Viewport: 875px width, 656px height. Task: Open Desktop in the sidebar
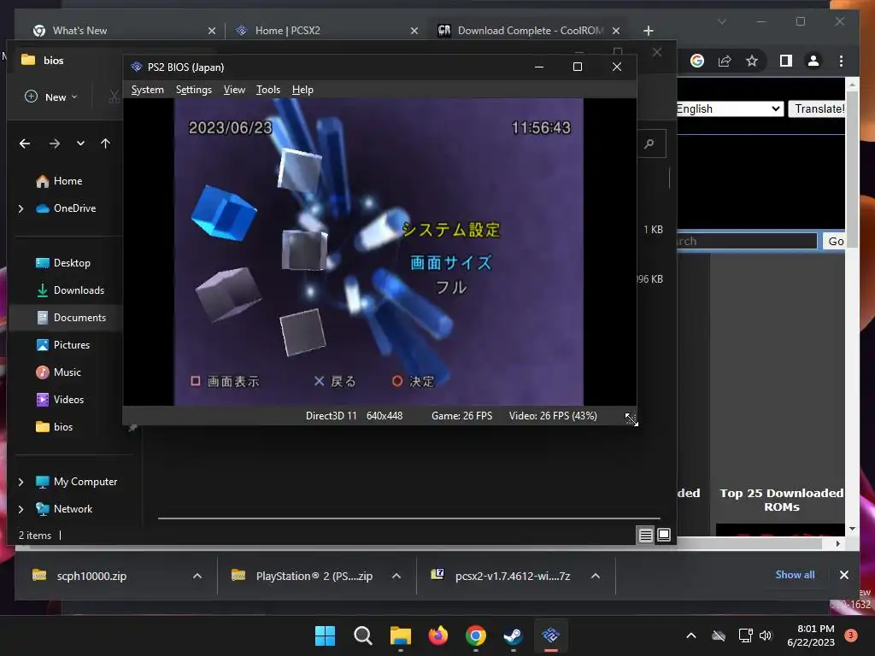coord(63,263)
